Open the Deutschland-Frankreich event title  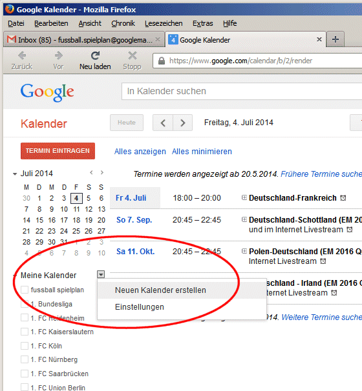click(293, 198)
